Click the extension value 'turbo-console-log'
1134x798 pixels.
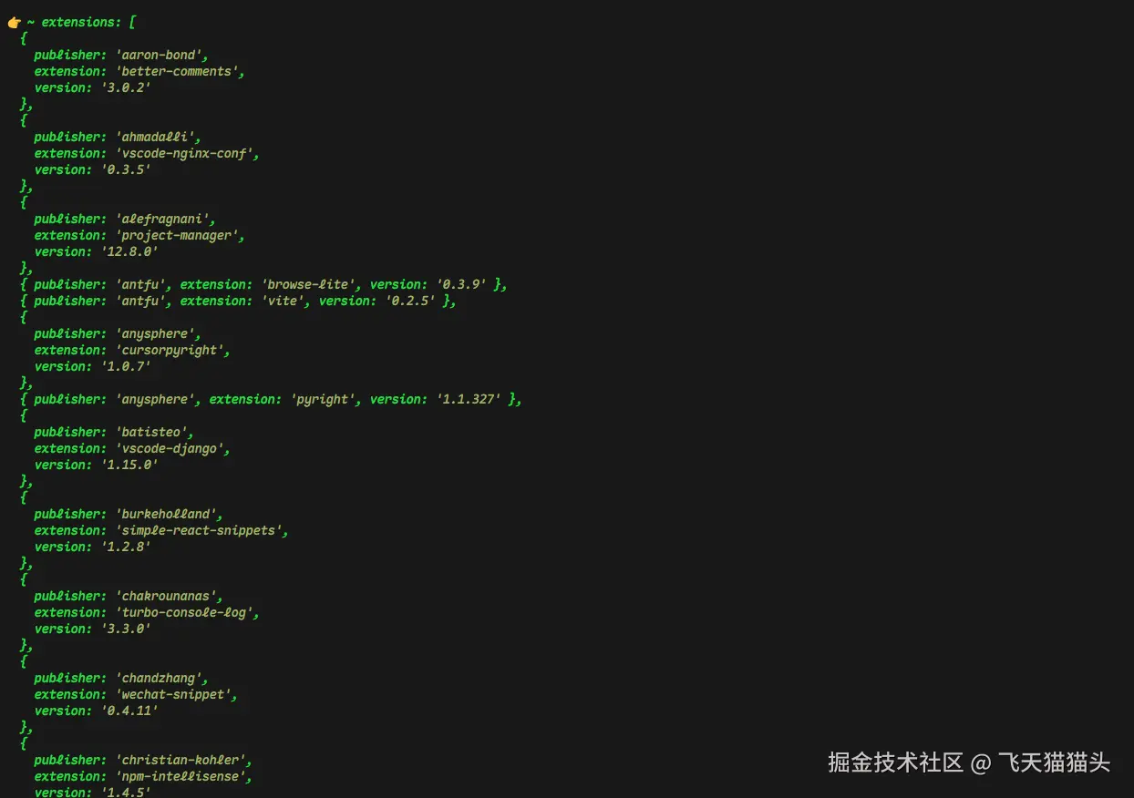pos(184,612)
